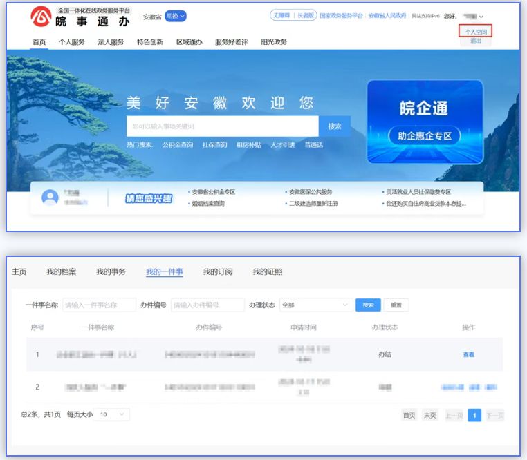Screen dimensions: 527x460
Task: Expand the user account chevron next to 您好
Action: tap(481, 17)
